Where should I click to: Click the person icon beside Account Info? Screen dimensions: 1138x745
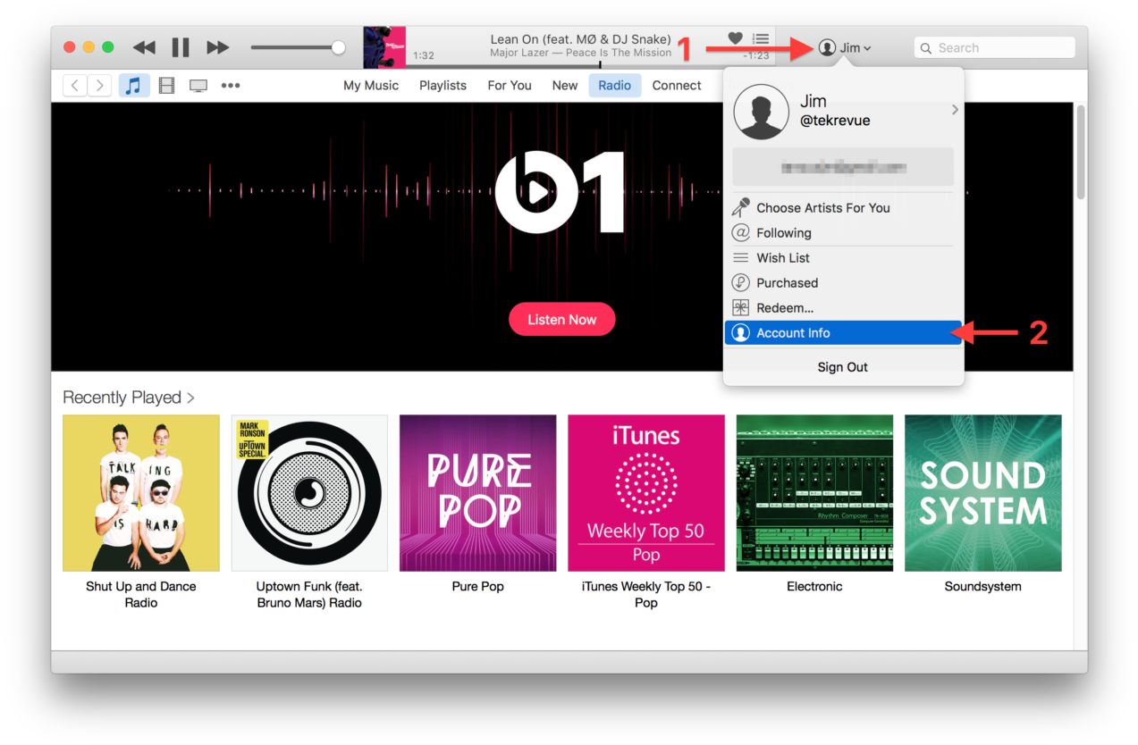pos(740,333)
